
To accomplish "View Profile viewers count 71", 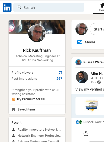I will pos(61,73).
